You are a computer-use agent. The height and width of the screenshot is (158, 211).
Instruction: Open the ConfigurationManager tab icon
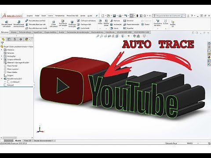pyautogui.click(x=15, y=39)
